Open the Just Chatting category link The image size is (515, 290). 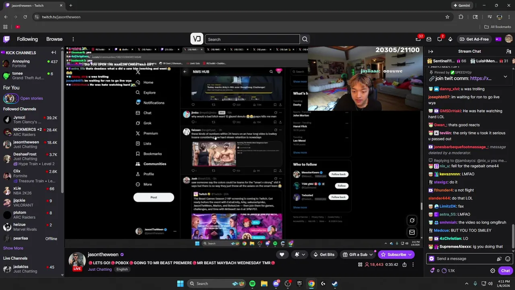100,269
